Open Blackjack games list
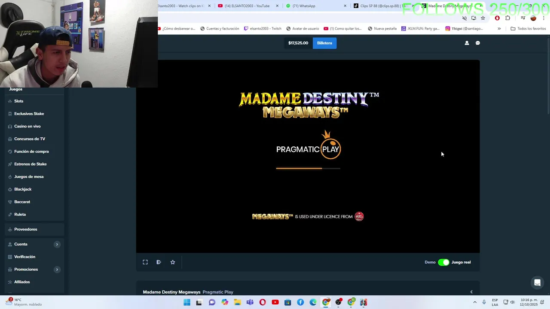 click(34, 189)
